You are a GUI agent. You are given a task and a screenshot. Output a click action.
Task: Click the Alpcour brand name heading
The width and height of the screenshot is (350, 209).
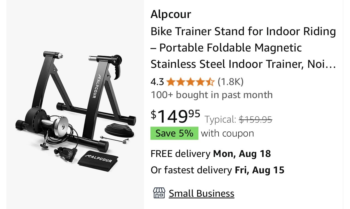point(171,14)
